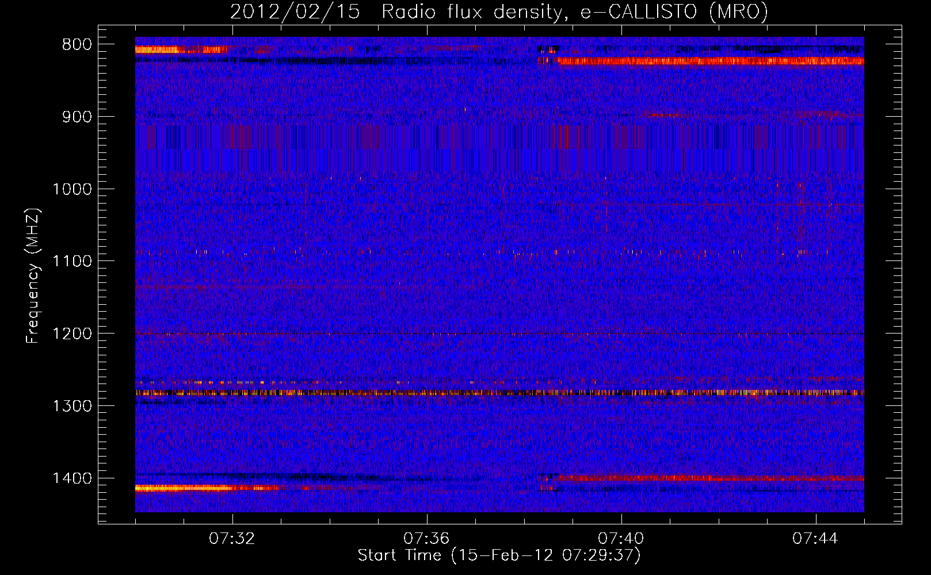Select the '1300' frequency axis label
This screenshot has width=931, height=575.
pos(73,406)
